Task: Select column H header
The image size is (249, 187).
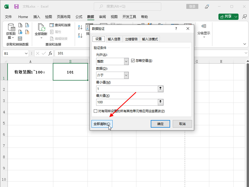Action: [x=221, y=61]
